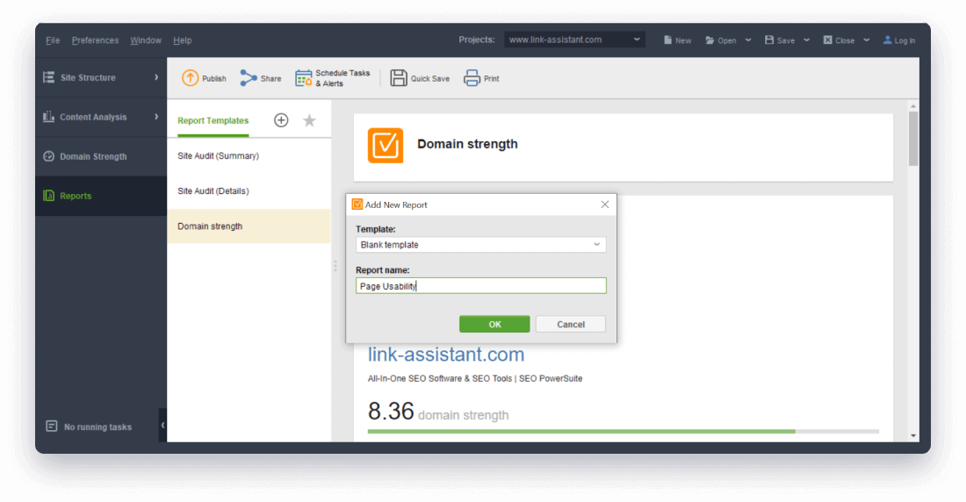Click OK in Add New Report dialog

point(494,324)
